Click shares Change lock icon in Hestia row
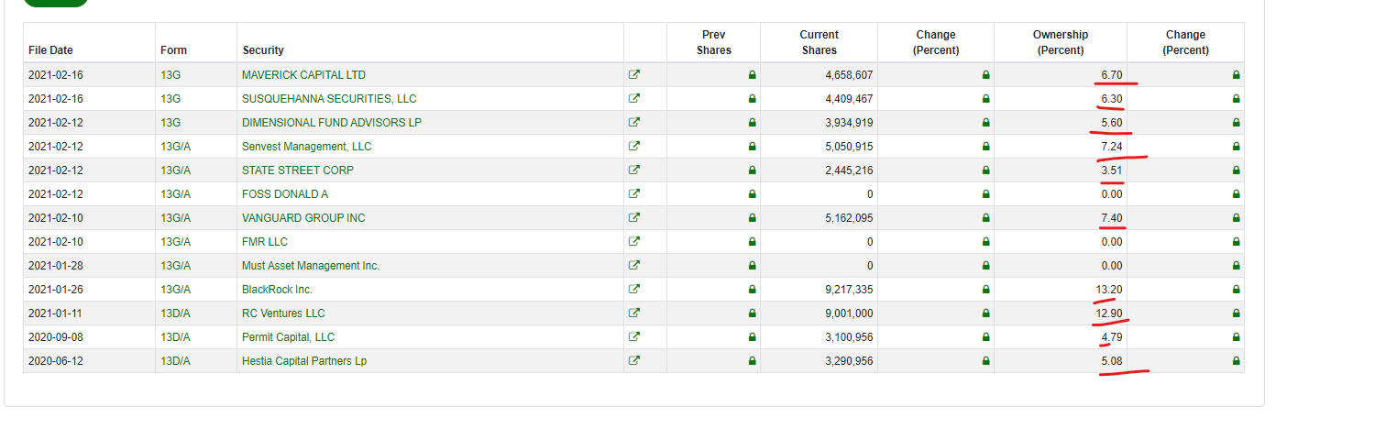 click(986, 361)
